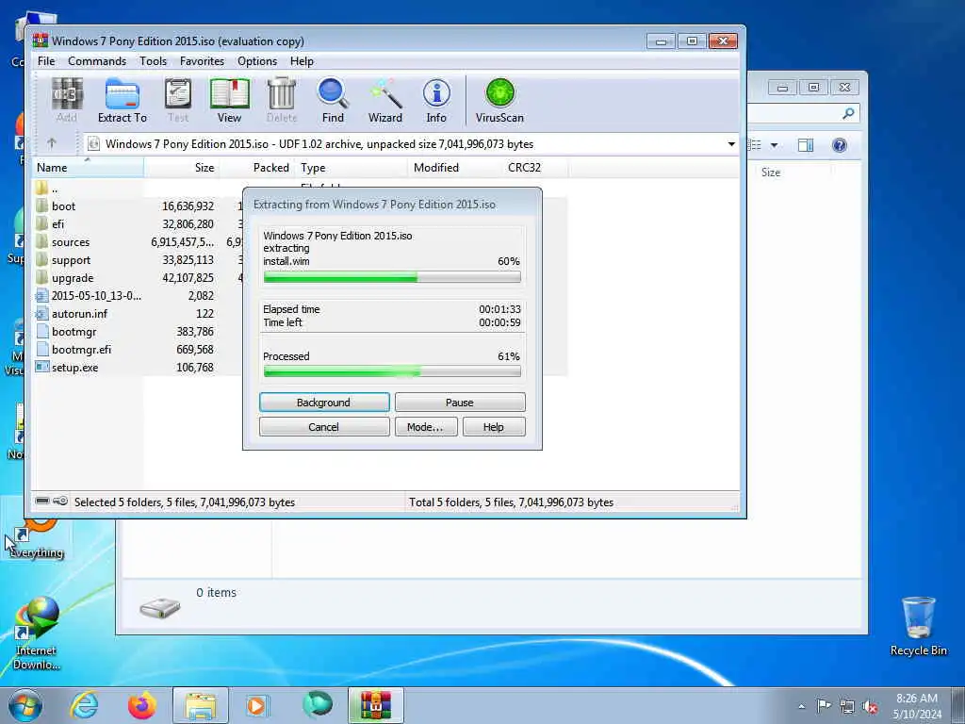The image size is (965, 724).
Task: Launch Firefox from the taskbar
Action: pos(142,705)
